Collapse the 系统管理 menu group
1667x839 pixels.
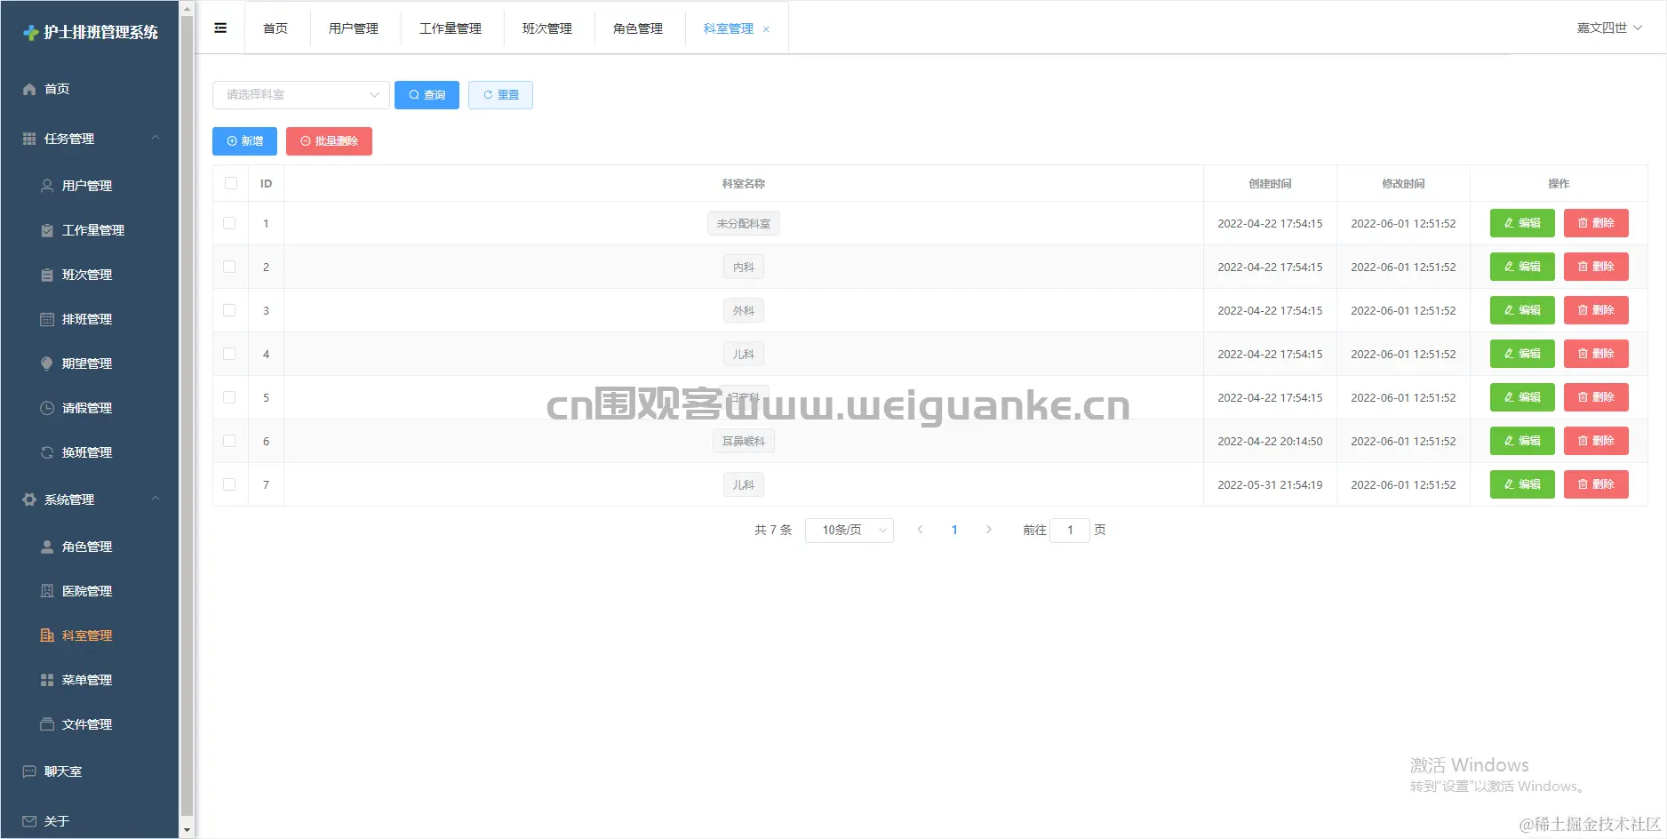coord(156,499)
